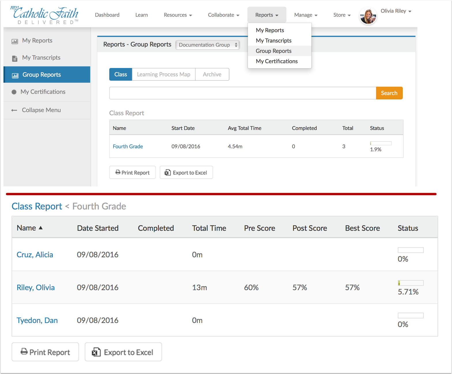Click the My Catholic Faith Delivered logo

(44, 15)
